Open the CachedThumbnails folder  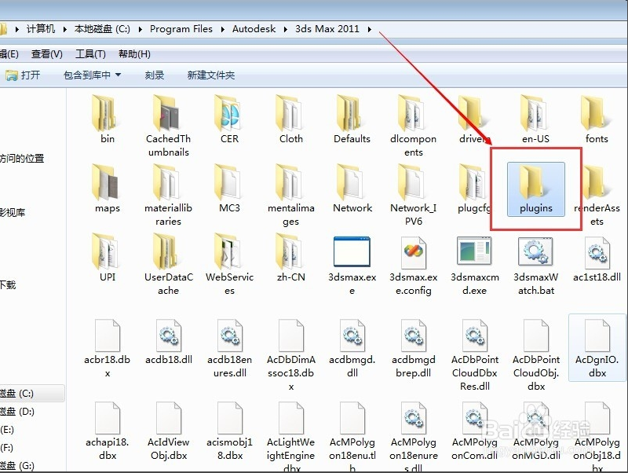tap(168, 125)
